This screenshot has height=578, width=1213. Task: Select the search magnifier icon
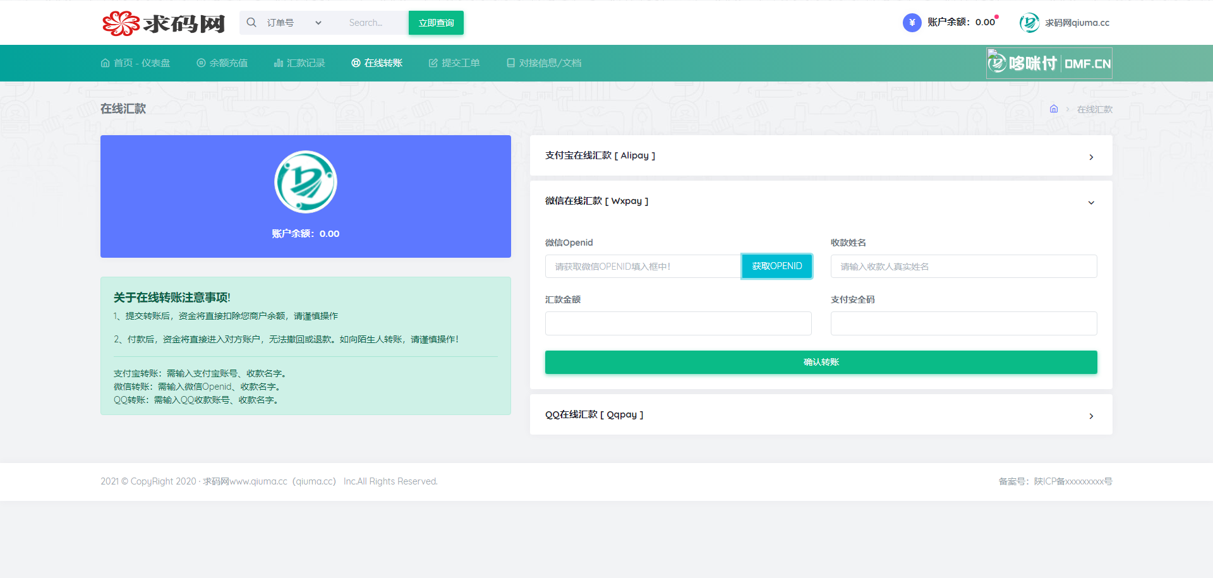pyautogui.click(x=251, y=23)
